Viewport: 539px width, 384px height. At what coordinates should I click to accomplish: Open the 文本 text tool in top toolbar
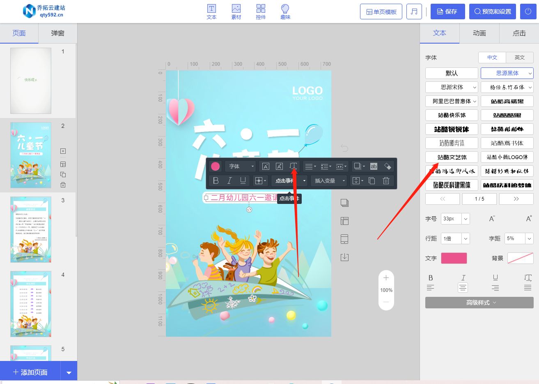point(211,12)
